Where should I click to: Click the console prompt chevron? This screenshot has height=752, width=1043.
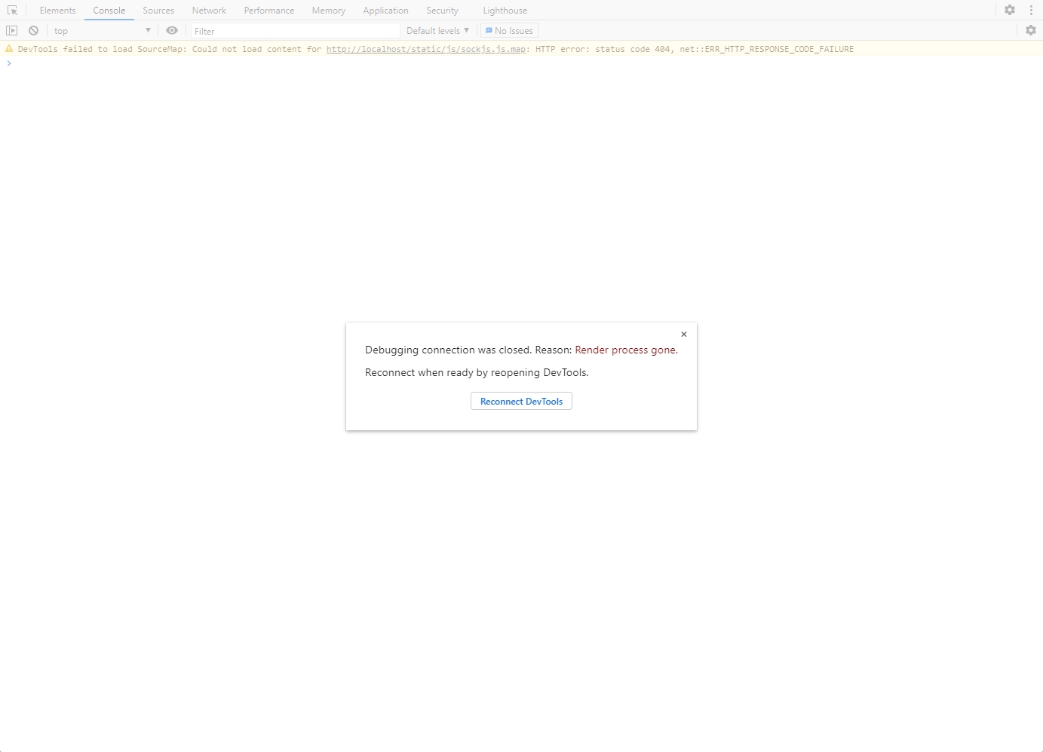[9, 63]
